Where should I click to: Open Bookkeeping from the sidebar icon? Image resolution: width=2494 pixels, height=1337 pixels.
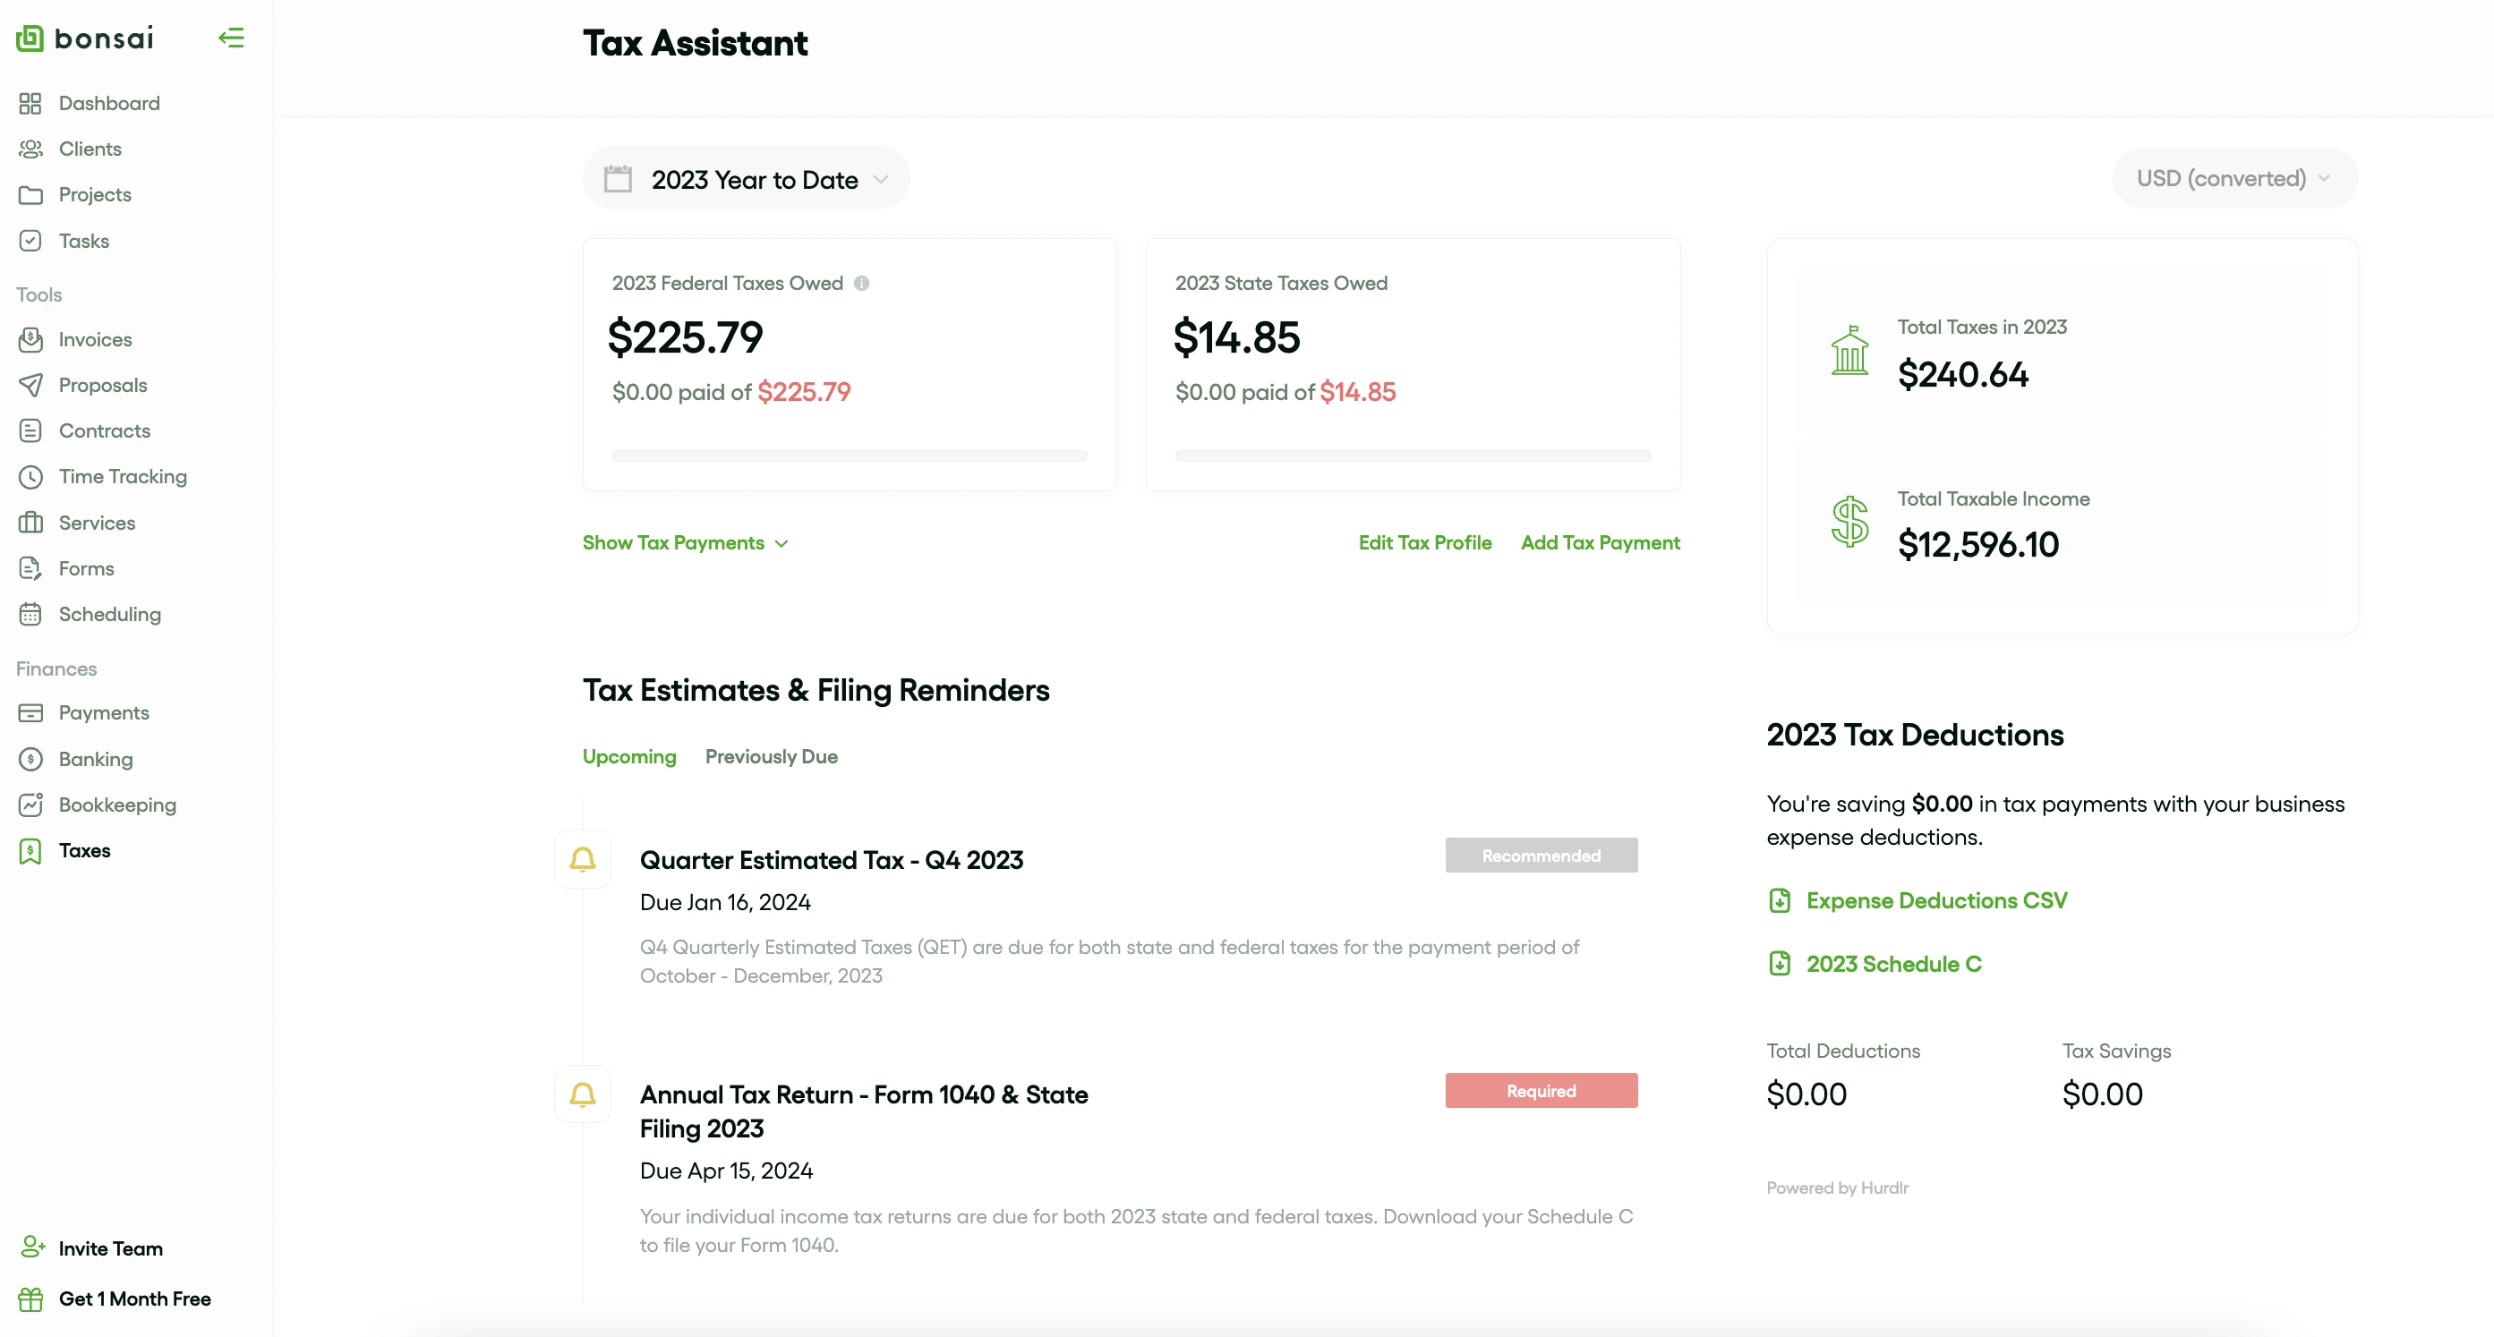pyautogui.click(x=31, y=805)
